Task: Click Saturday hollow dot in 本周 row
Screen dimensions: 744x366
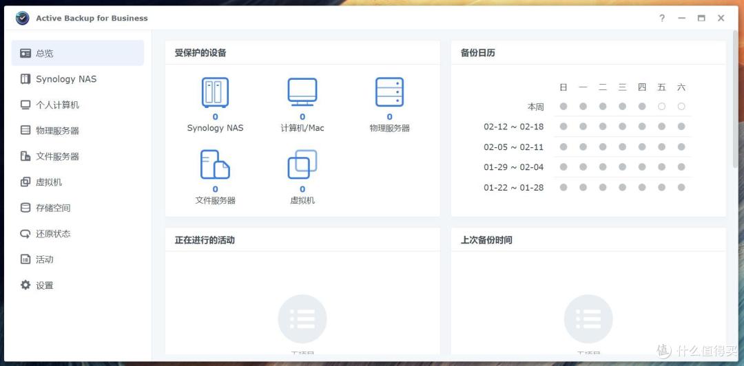Action: 681,106
